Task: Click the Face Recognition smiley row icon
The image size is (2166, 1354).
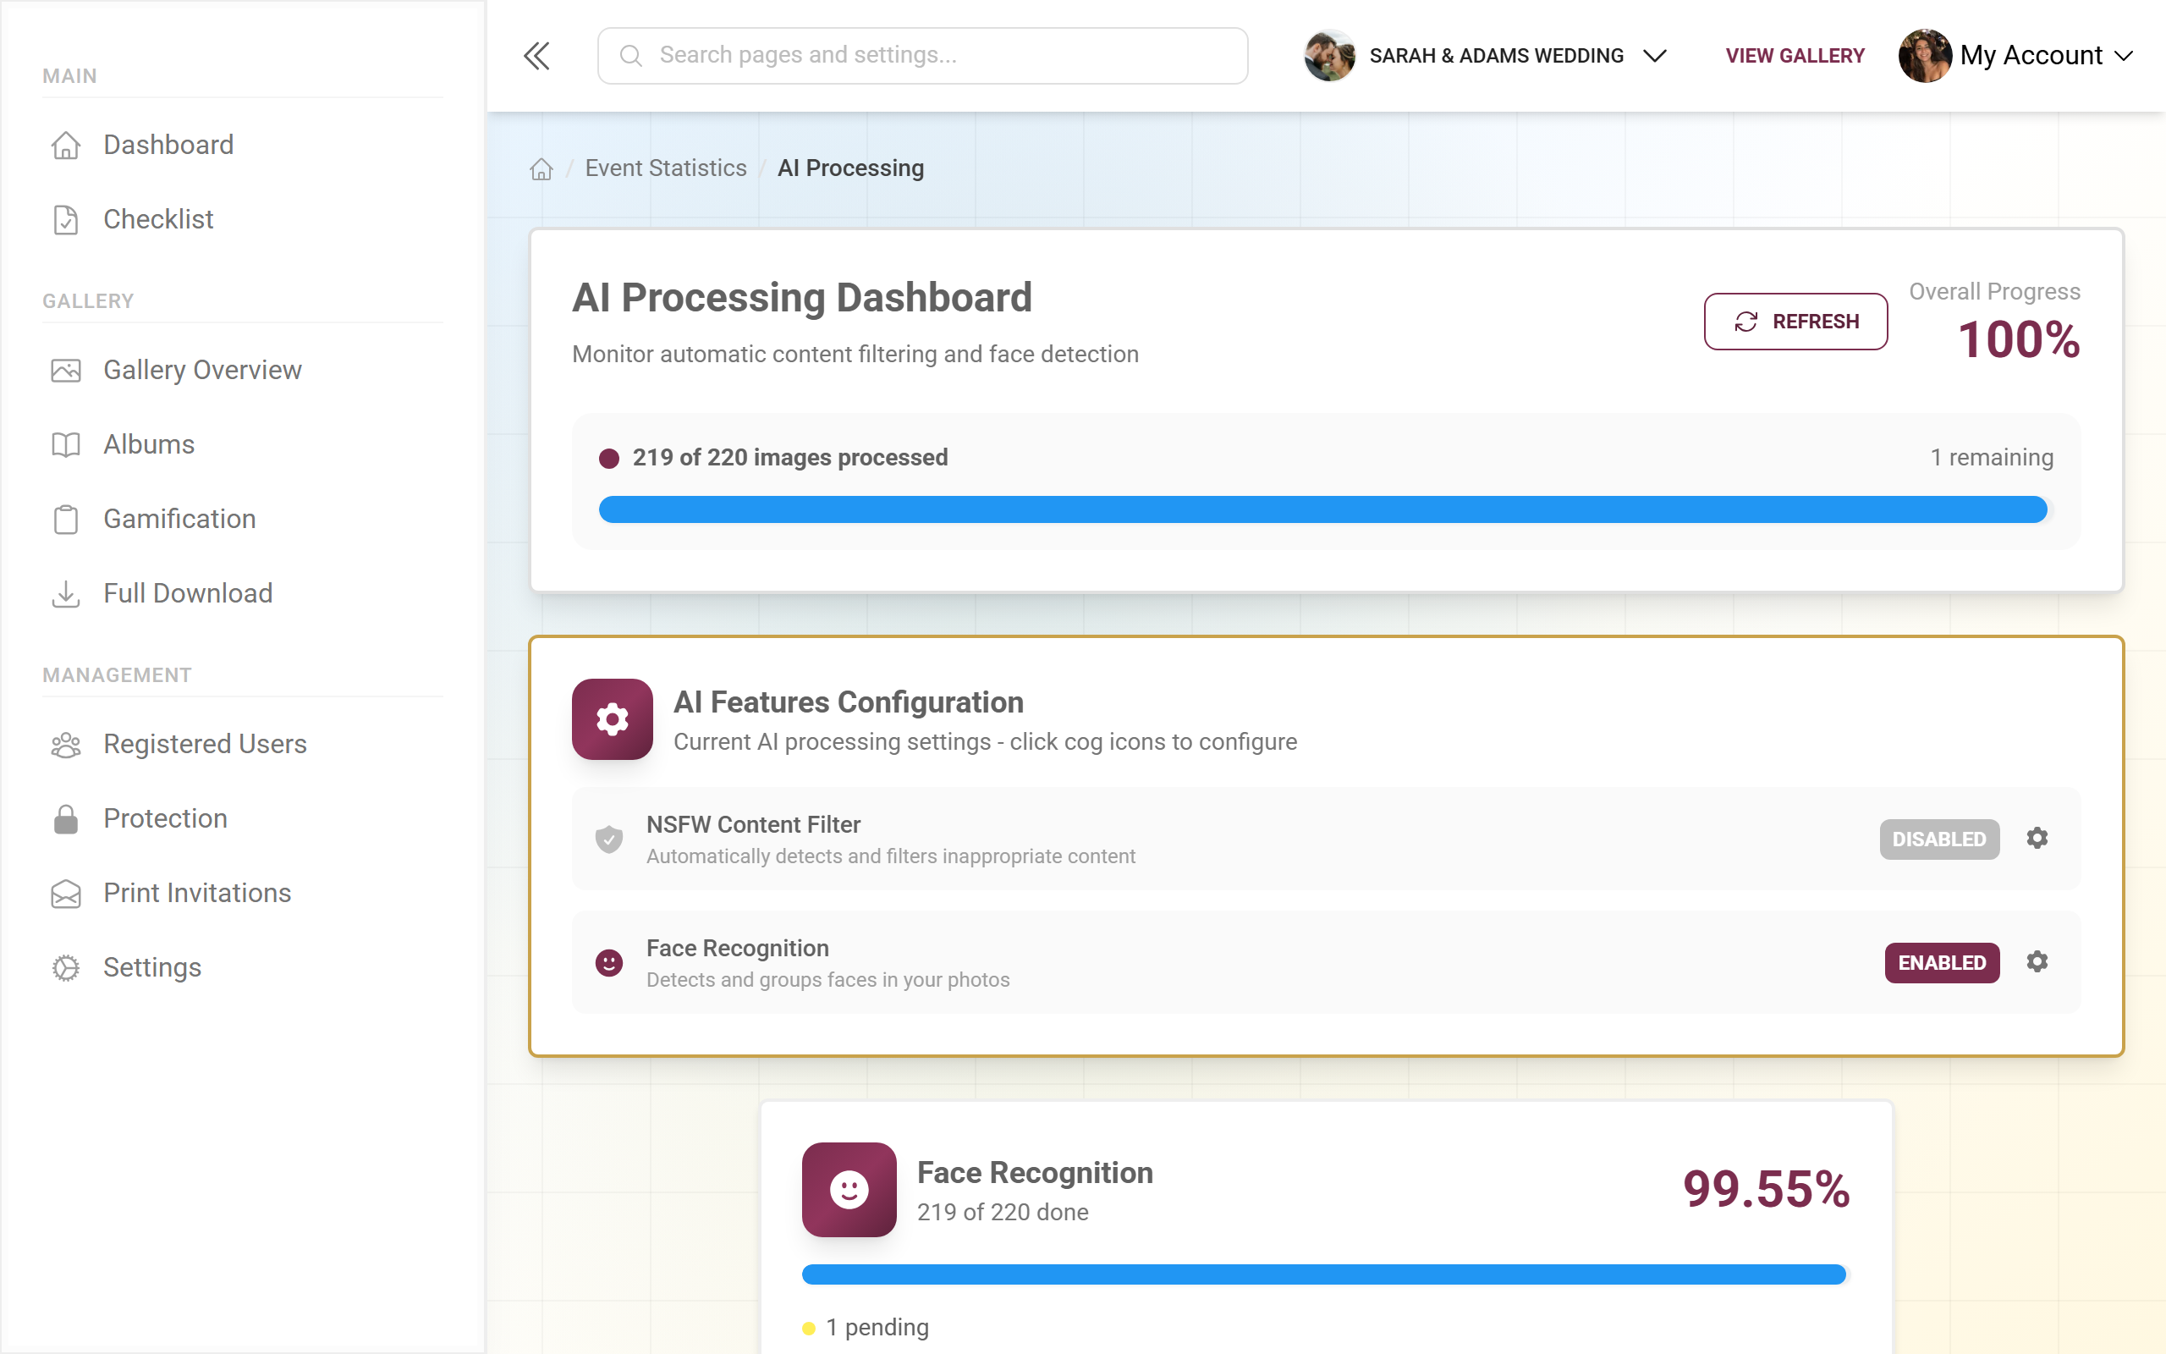Action: (x=609, y=963)
